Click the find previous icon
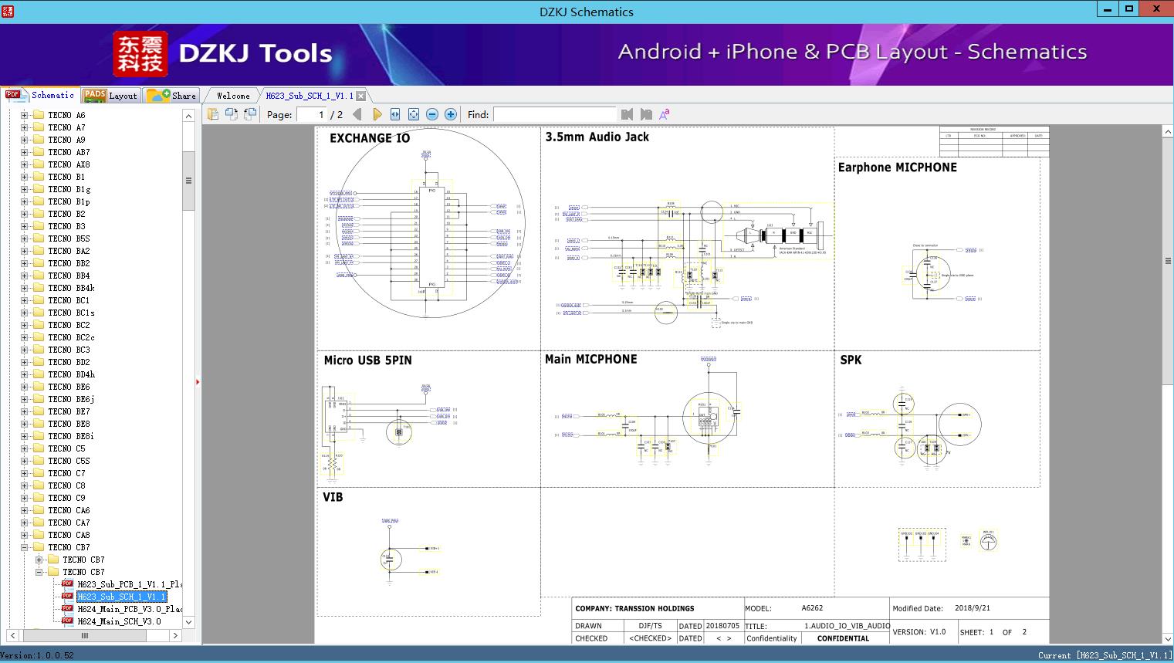Image resolution: width=1174 pixels, height=663 pixels. point(627,114)
